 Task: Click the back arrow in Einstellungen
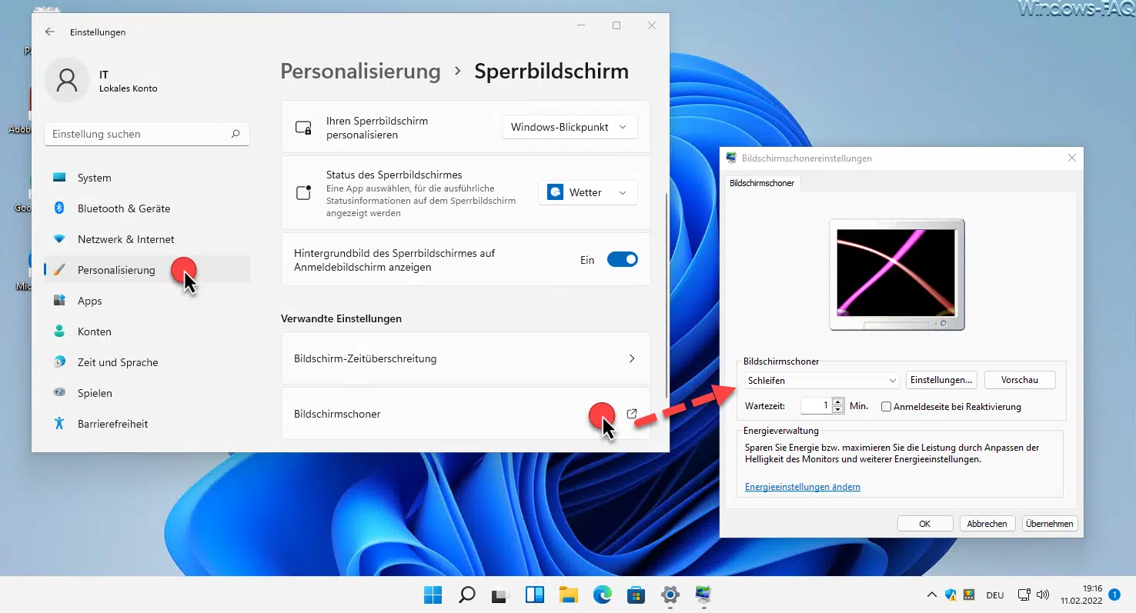50,32
